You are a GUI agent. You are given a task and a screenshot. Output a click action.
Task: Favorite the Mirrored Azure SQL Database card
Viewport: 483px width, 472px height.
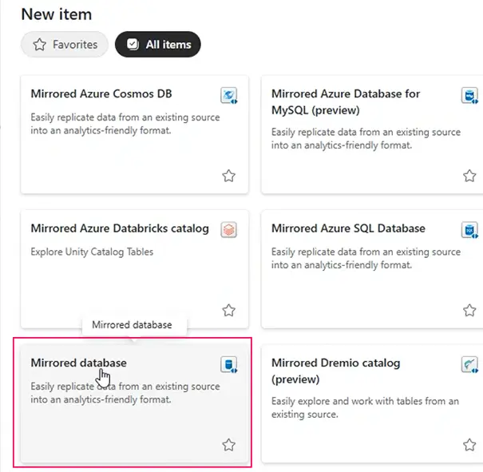469,310
